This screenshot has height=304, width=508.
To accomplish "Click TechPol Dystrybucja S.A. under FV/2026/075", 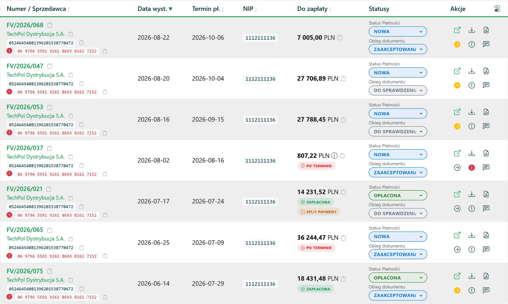I will click(x=36, y=280).
